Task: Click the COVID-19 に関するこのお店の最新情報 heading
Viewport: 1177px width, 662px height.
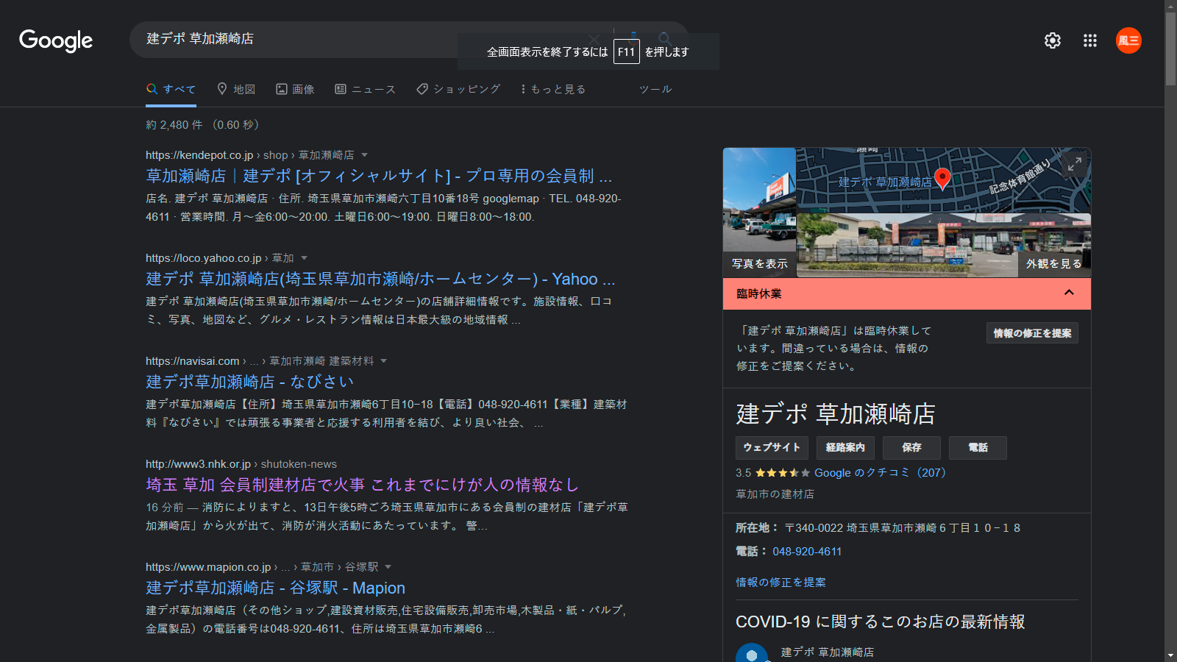Action: point(881,622)
